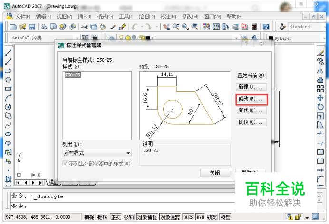The height and width of the screenshot is (224, 329).
Task: Open the 文件(F) menu
Action: tap(23, 16)
